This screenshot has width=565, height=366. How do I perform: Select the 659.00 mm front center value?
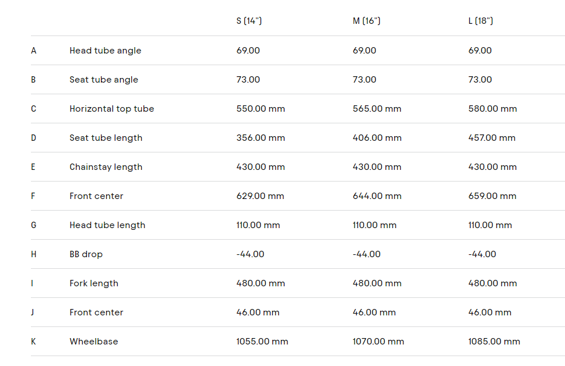[x=492, y=196]
